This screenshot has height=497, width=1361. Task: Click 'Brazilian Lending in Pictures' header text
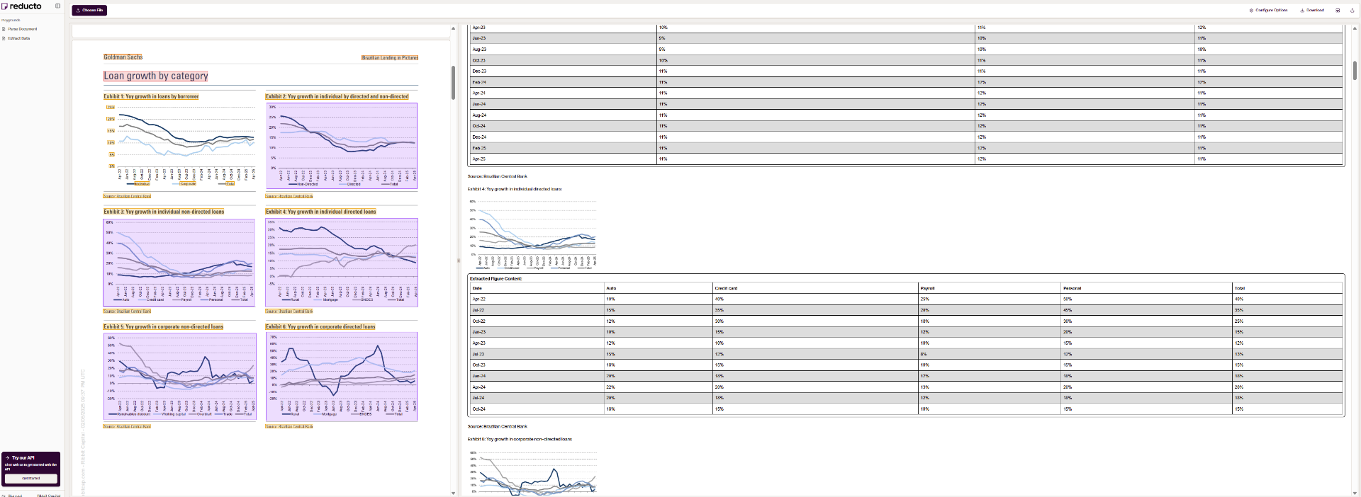tap(390, 57)
